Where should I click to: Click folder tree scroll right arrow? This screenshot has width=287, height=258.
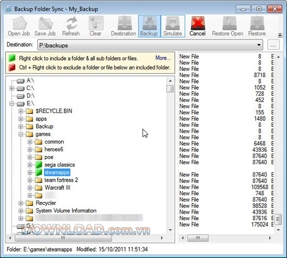(162, 238)
